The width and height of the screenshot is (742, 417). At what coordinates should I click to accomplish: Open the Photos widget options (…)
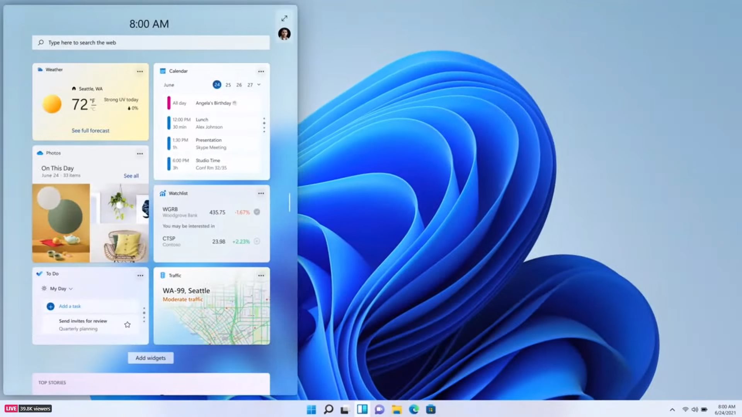(140, 153)
